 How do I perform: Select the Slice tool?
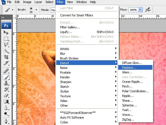[6, 63]
